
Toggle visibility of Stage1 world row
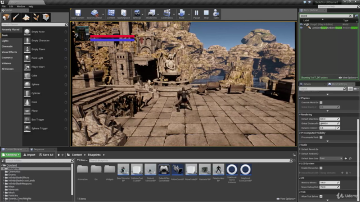tap(301, 25)
